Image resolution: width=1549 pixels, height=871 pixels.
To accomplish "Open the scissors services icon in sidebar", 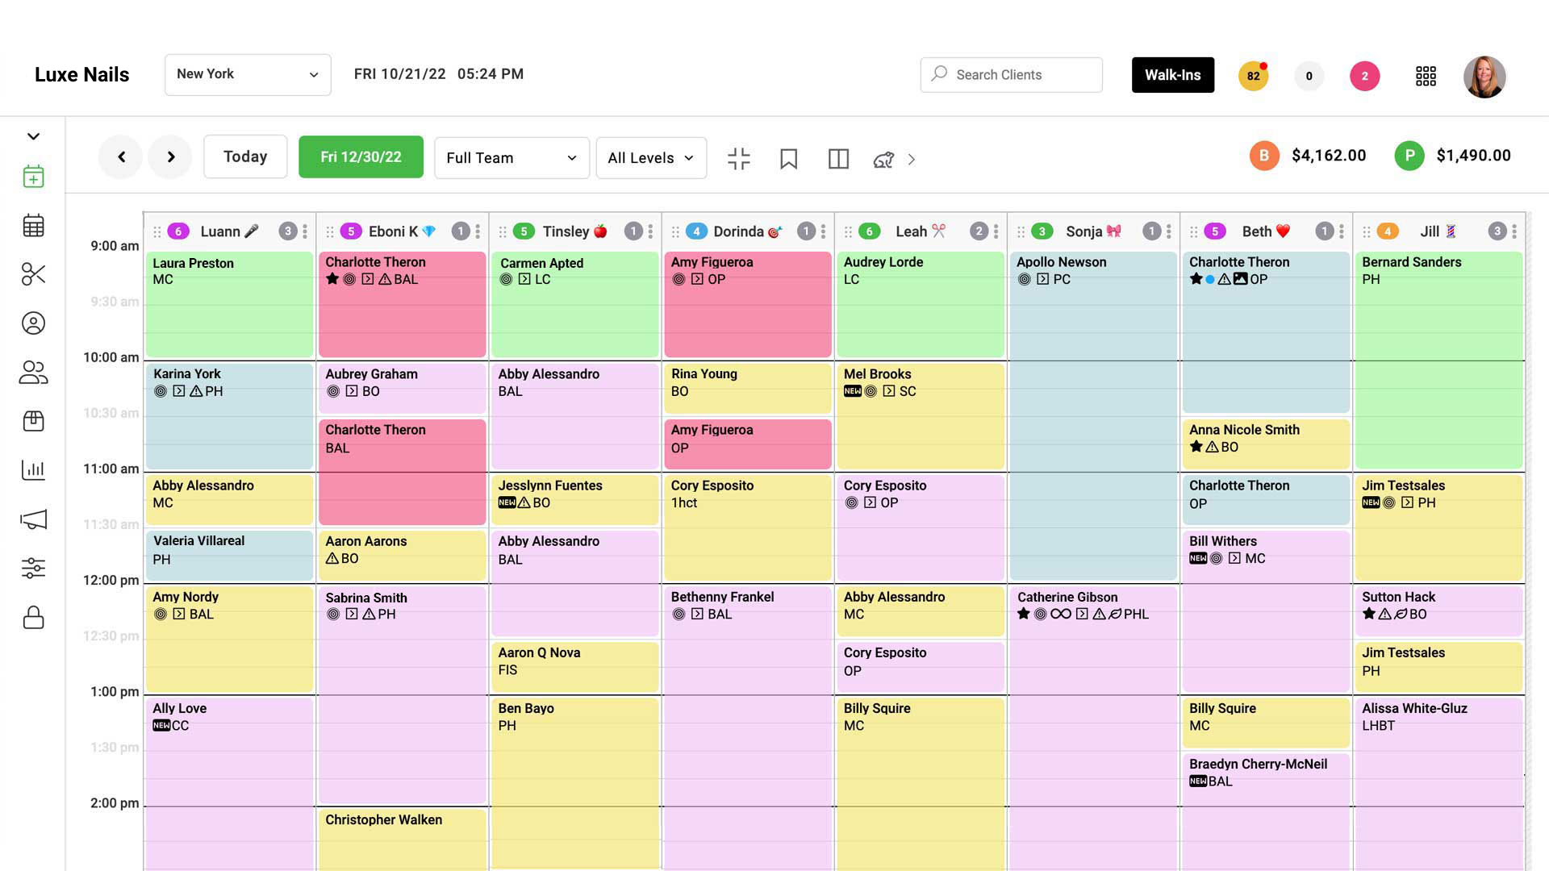I will point(33,274).
